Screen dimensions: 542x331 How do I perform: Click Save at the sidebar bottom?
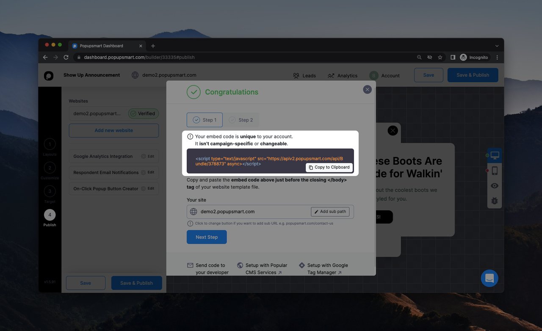click(x=86, y=283)
